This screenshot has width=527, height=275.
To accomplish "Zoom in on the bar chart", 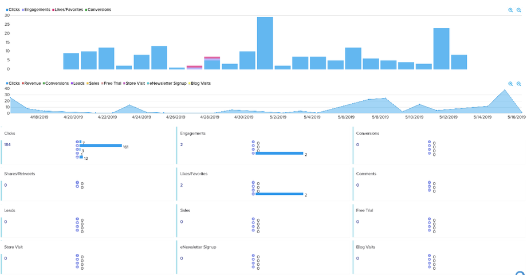I will (x=510, y=10).
